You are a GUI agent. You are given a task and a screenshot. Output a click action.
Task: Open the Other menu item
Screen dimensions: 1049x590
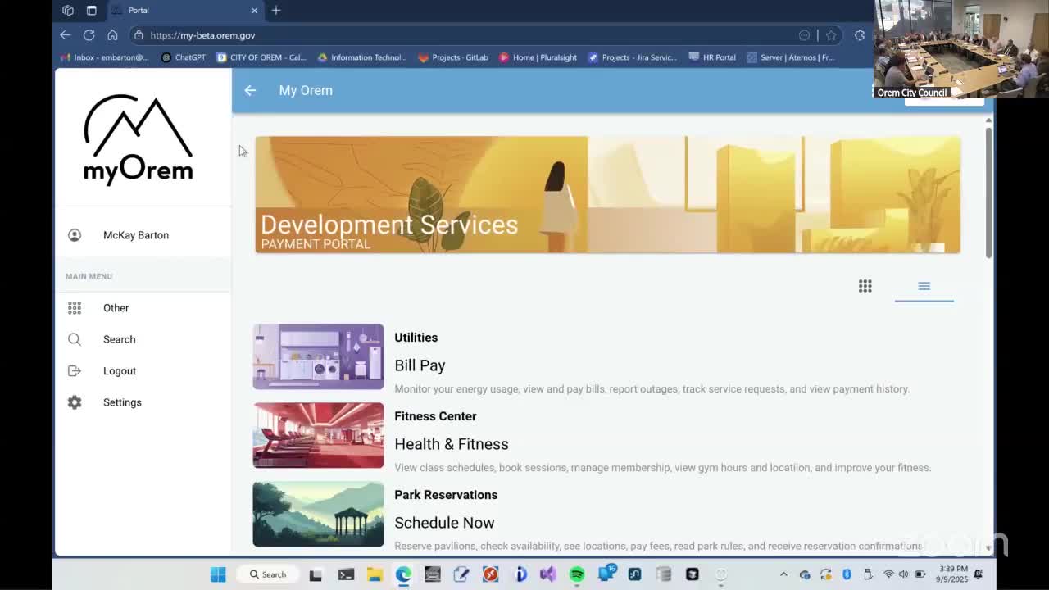pyautogui.click(x=116, y=308)
